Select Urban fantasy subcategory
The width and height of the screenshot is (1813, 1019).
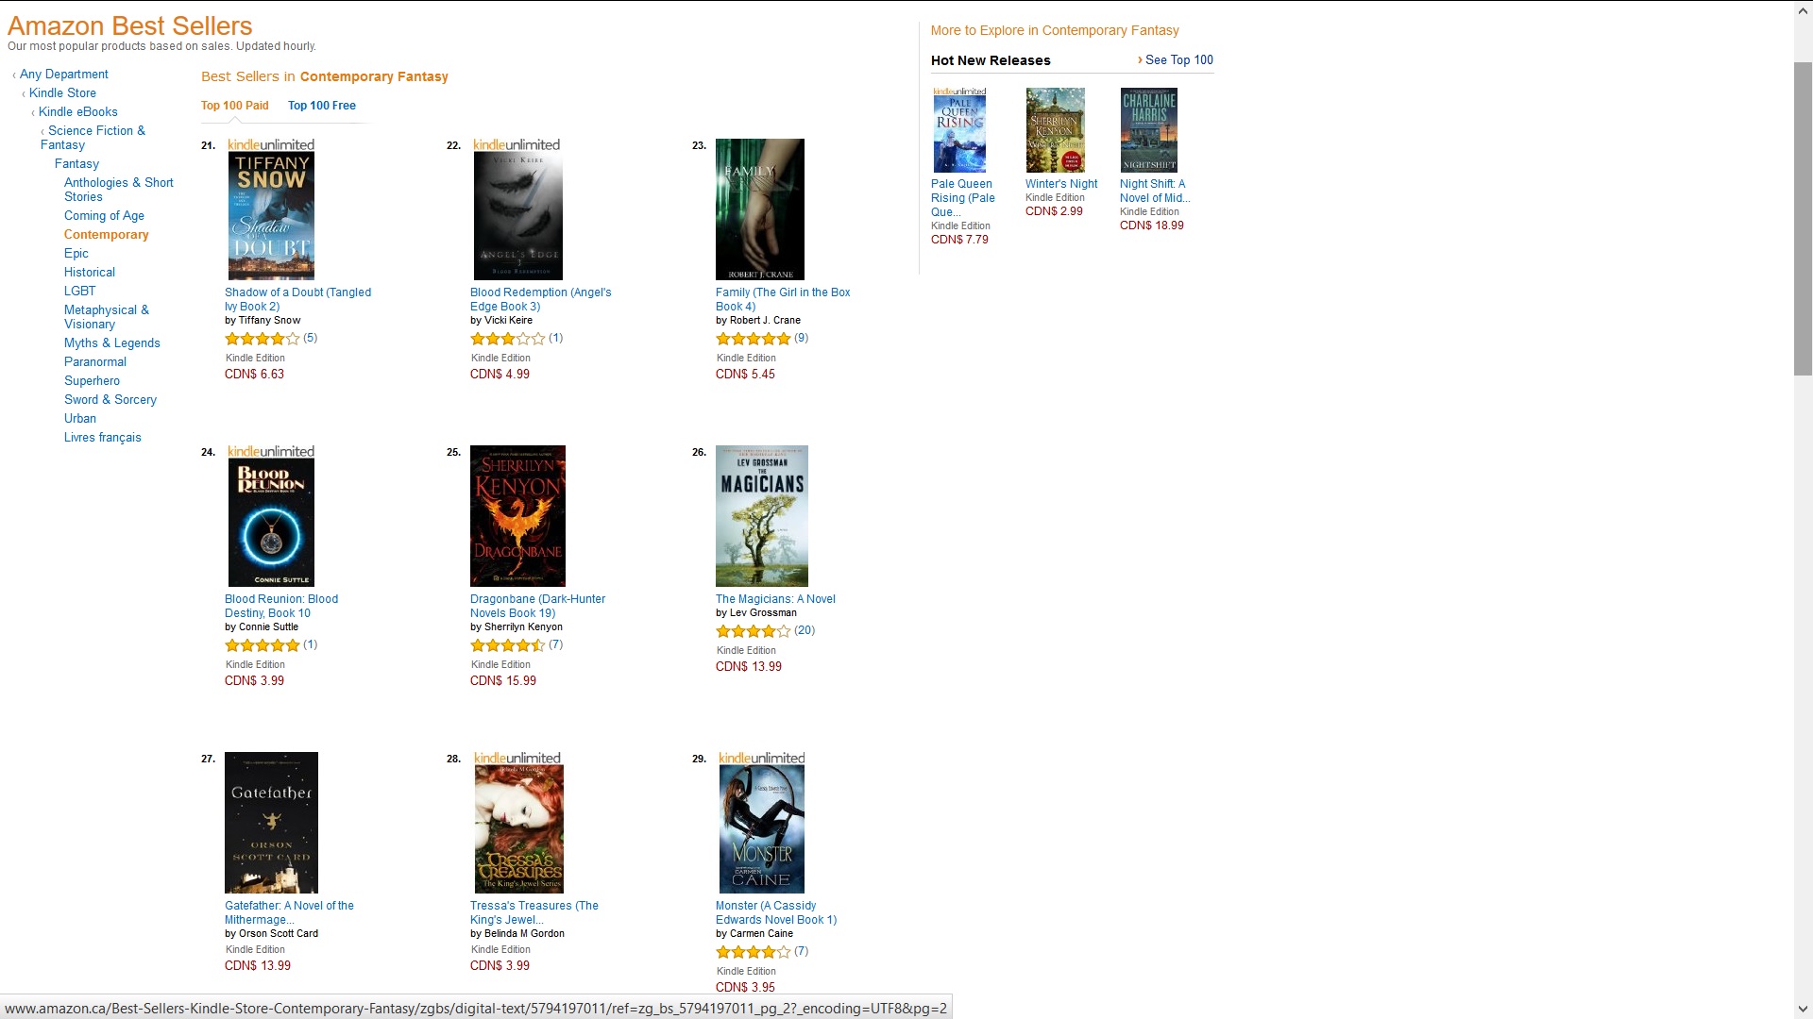tap(80, 419)
